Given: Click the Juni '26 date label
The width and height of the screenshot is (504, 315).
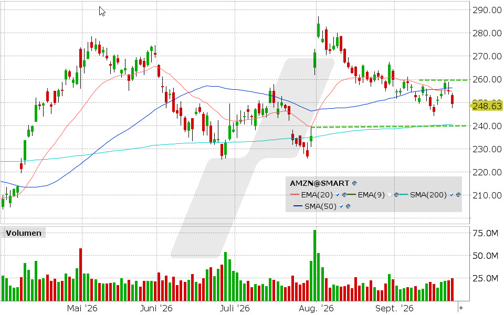Looking at the screenshot, I should pos(156,308).
